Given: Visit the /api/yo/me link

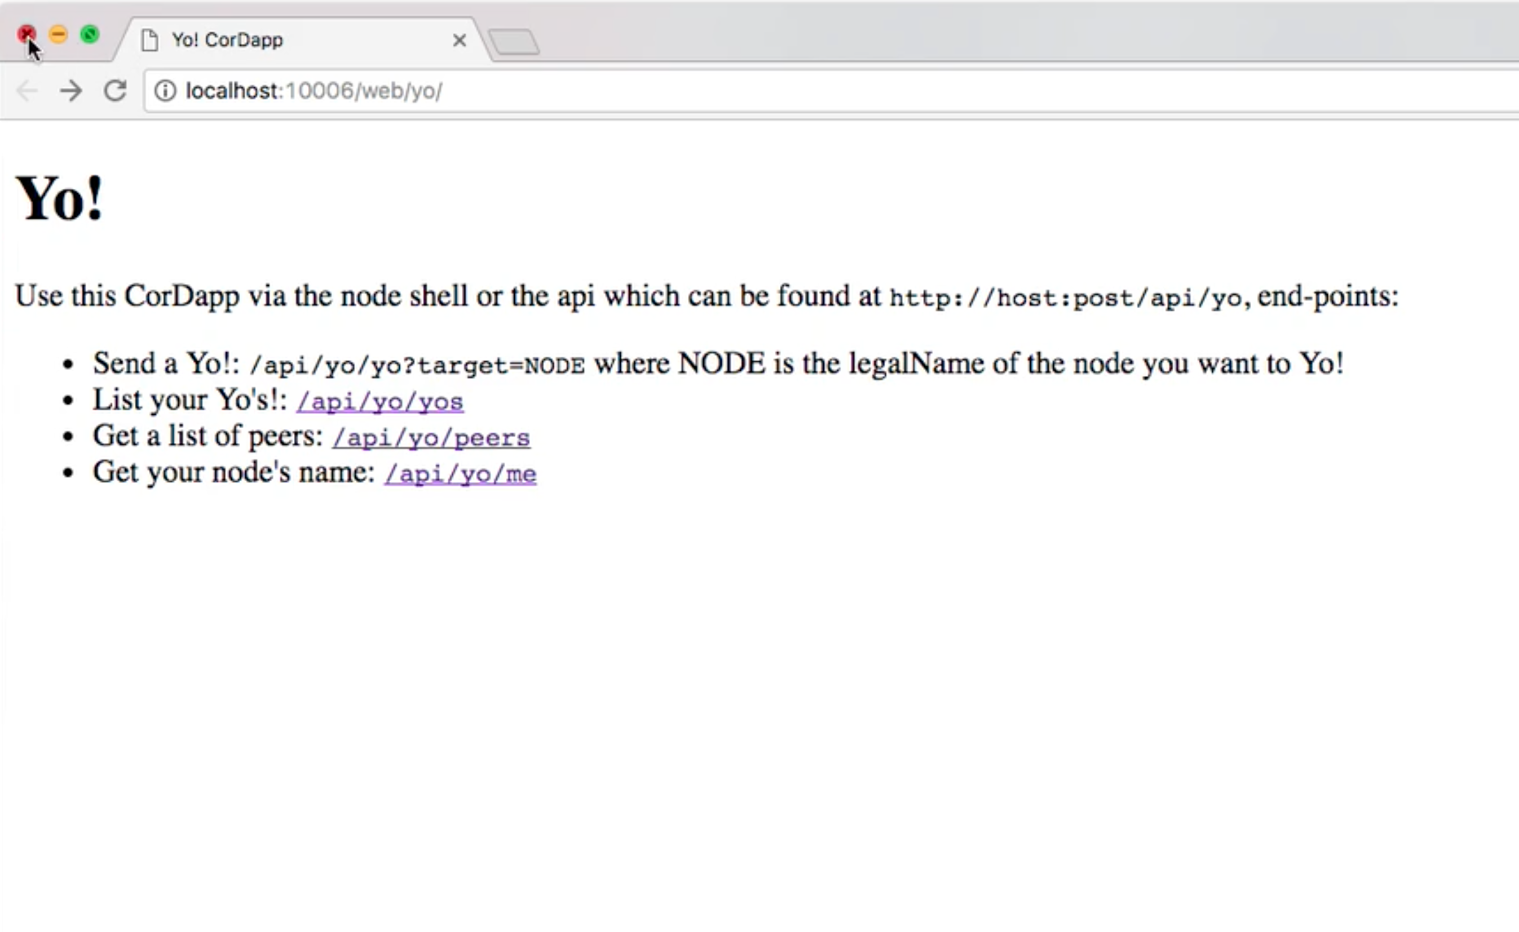Looking at the screenshot, I should [x=460, y=473].
